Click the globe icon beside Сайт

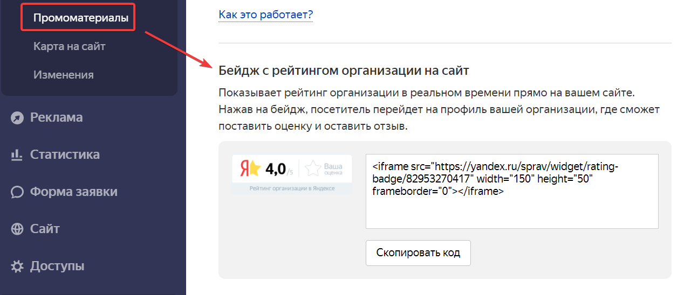(x=17, y=229)
